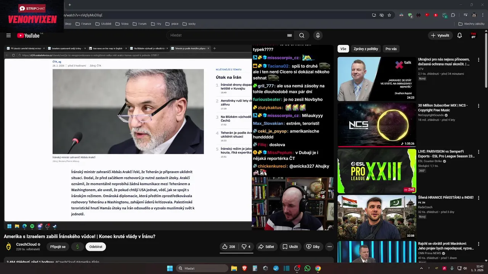
Task: Open the browser profile avatar
Action: pyautogui.click(x=474, y=15)
